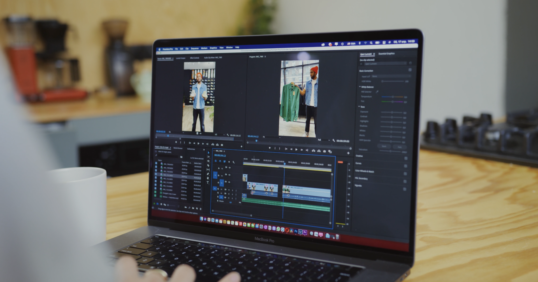Click Export Frame camera in Program monitor
538x282 pixels.
point(324,151)
